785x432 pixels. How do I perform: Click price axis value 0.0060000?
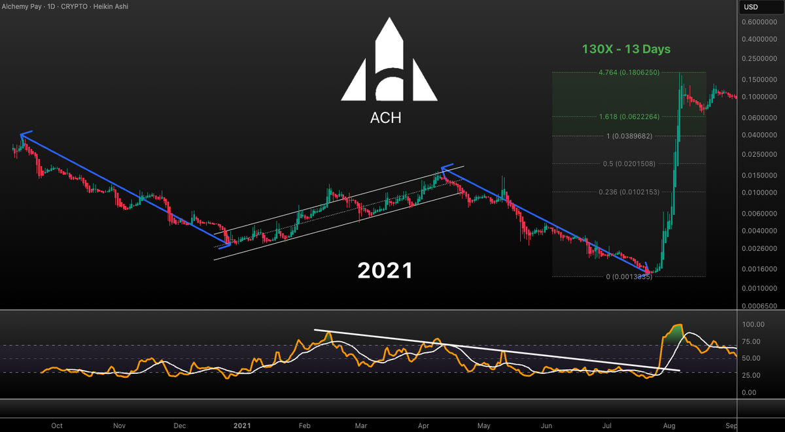click(x=760, y=214)
